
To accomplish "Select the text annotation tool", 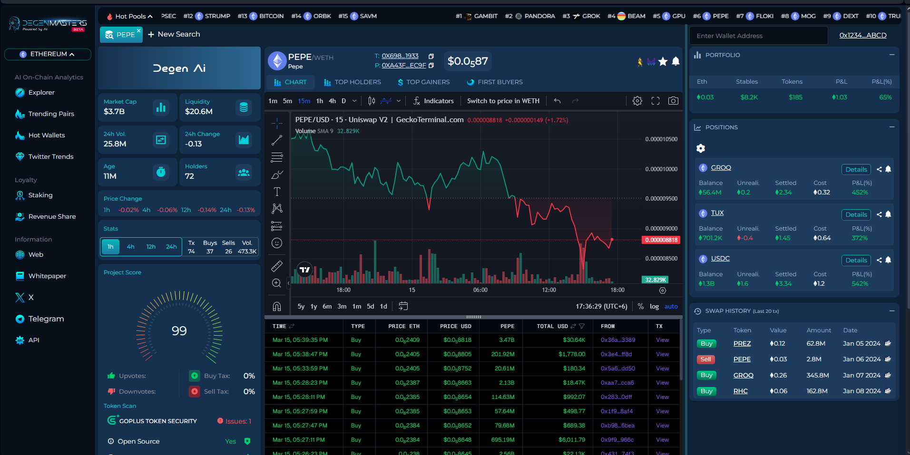I will point(277,192).
